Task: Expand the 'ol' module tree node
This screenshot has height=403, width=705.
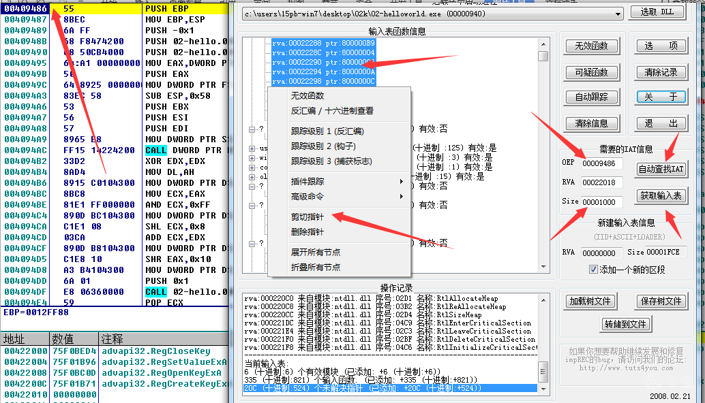Action: (252, 177)
